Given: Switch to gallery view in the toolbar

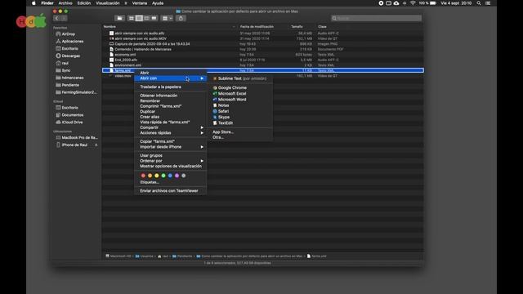Looking at the screenshot, I should coord(154,18).
